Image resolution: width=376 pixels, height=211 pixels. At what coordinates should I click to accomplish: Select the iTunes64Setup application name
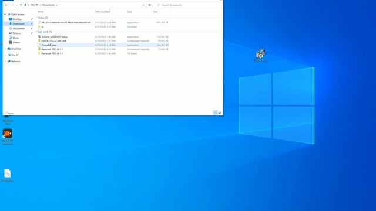(x=49, y=45)
